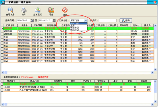Open the start date calendar picker
The image size is (158, 107).
(x=32, y=21)
